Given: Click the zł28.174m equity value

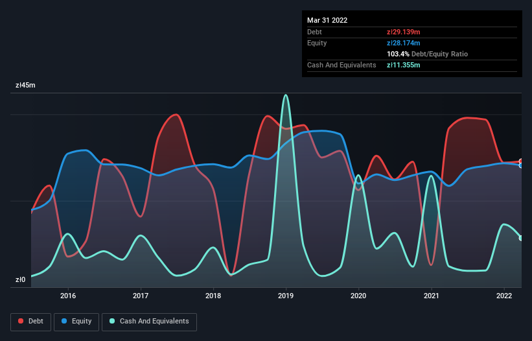Looking at the screenshot, I should pos(404,43).
